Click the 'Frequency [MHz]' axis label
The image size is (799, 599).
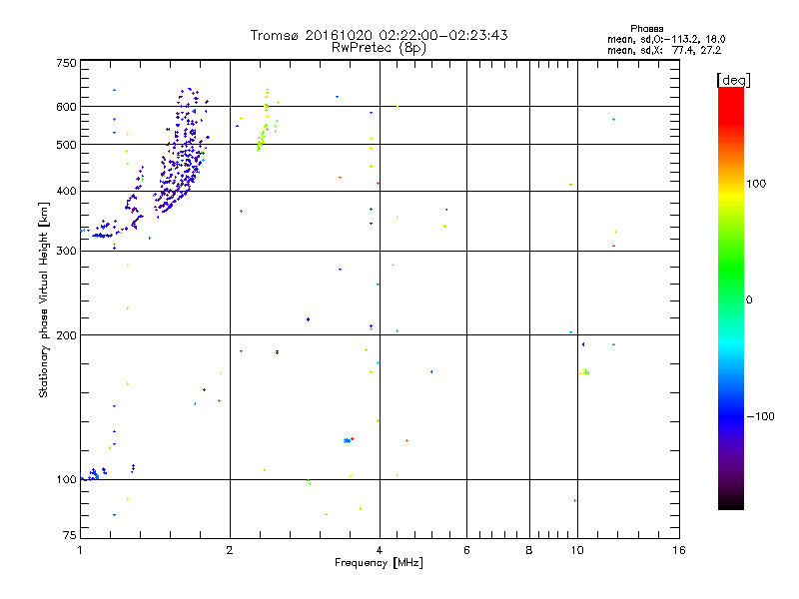click(x=379, y=563)
